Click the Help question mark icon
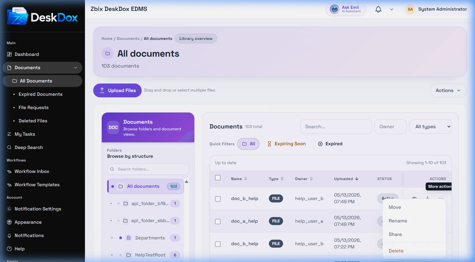 [x=9, y=249]
